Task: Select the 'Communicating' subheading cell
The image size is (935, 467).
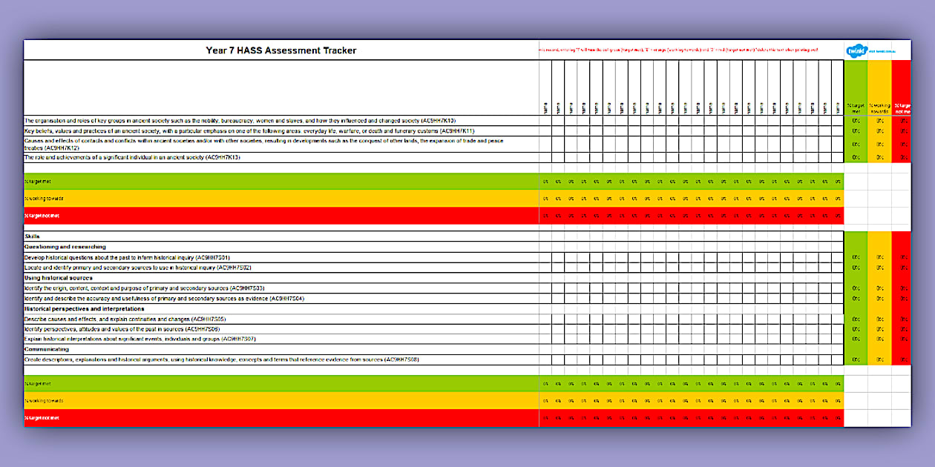Action: [x=47, y=349]
